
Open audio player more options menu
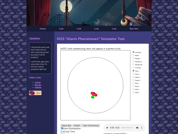[142, 128]
